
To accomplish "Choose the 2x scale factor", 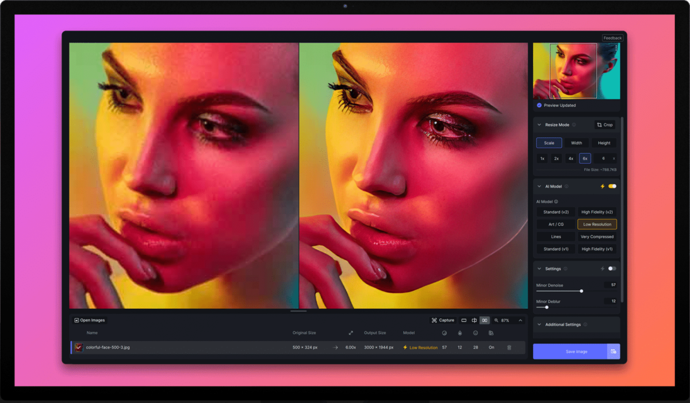I will (x=557, y=158).
